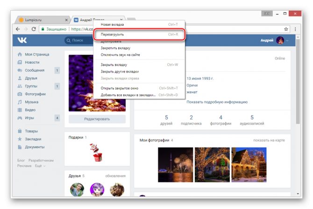
Task: Click the document icon beside Документы
Action: click(x=20, y=147)
